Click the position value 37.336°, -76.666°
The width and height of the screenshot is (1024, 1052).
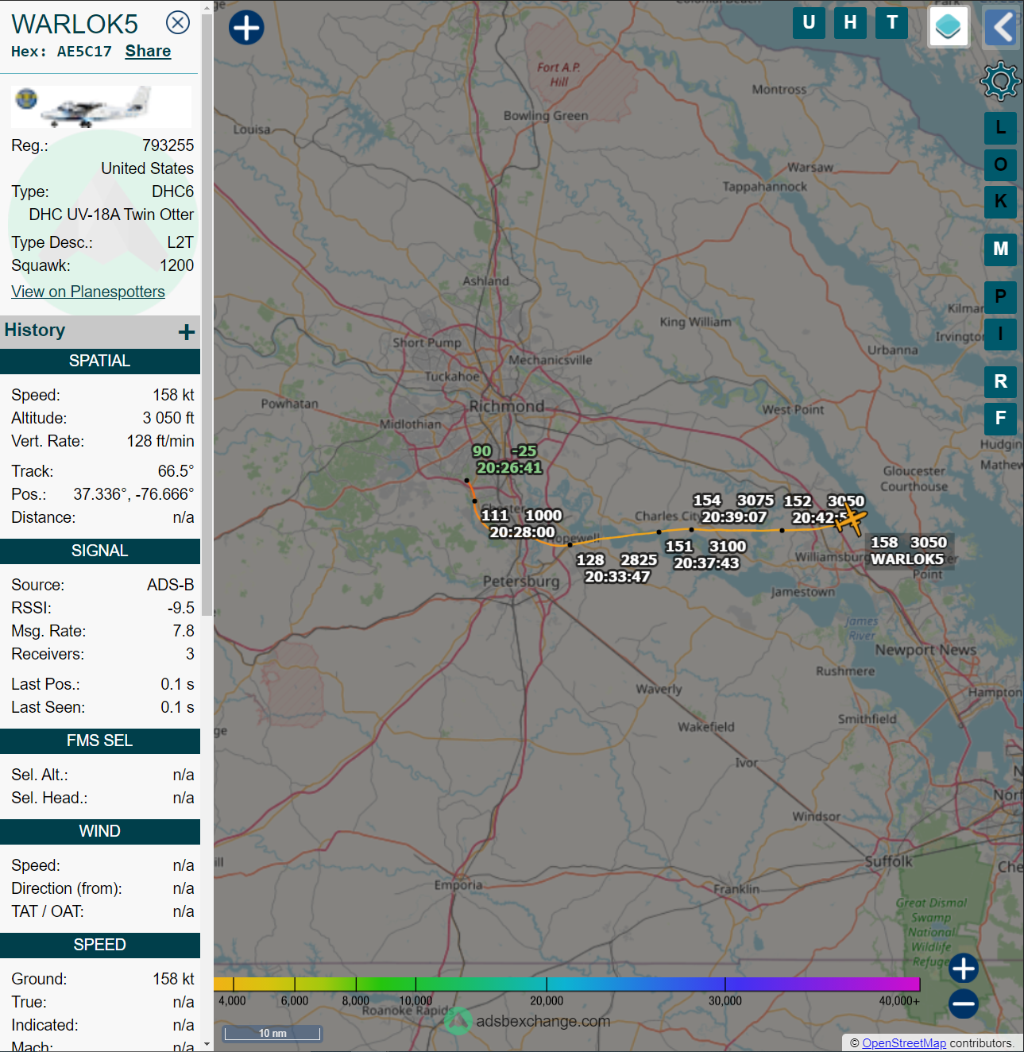(x=133, y=494)
